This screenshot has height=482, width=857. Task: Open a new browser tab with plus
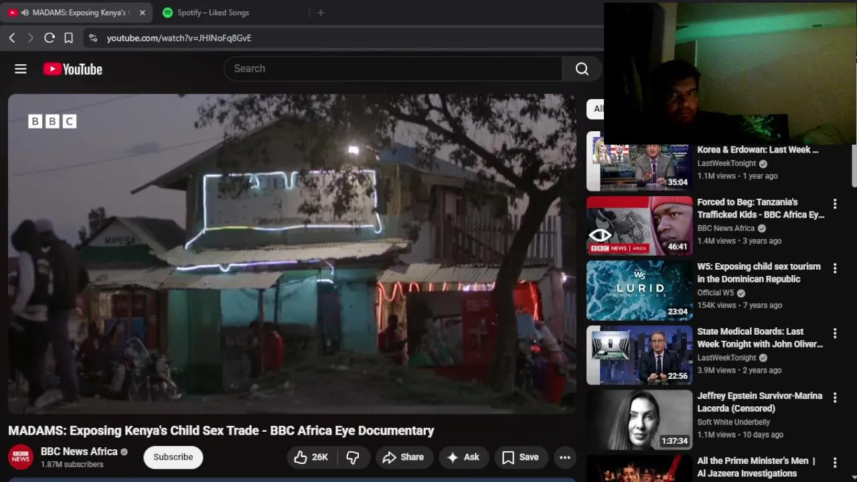point(321,13)
